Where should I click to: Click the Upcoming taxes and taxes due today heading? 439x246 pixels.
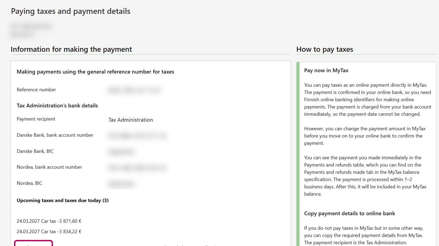click(x=63, y=200)
